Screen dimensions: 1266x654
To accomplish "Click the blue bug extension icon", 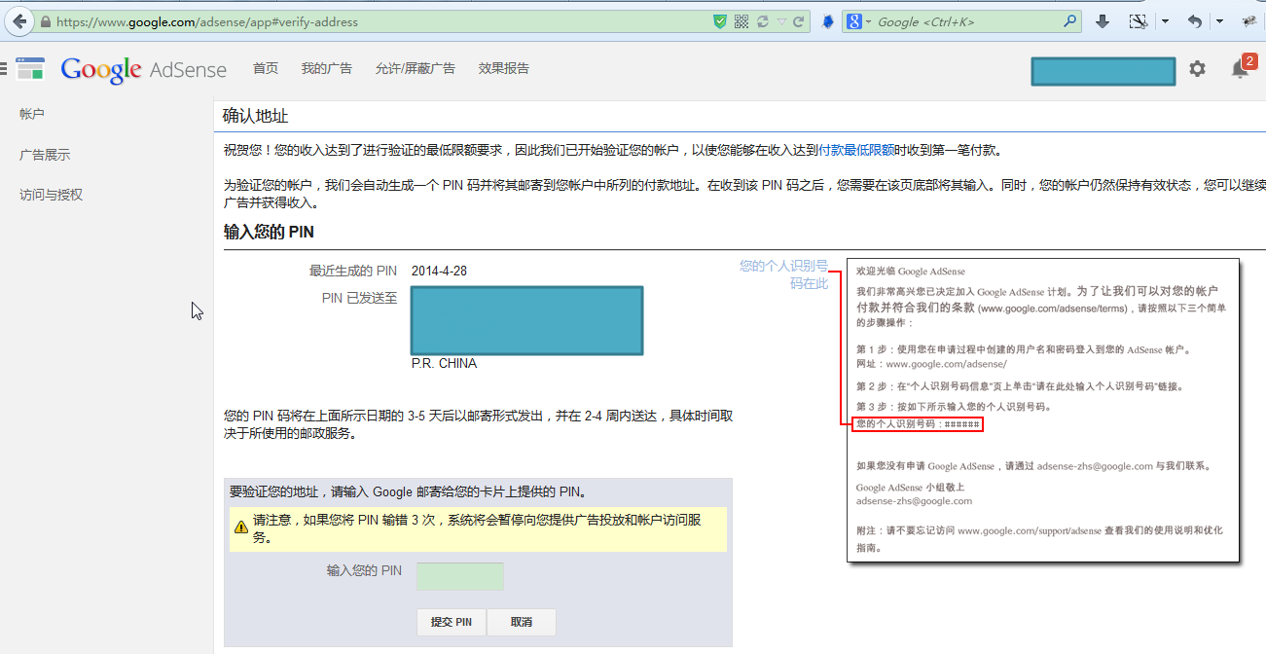I will tap(827, 20).
